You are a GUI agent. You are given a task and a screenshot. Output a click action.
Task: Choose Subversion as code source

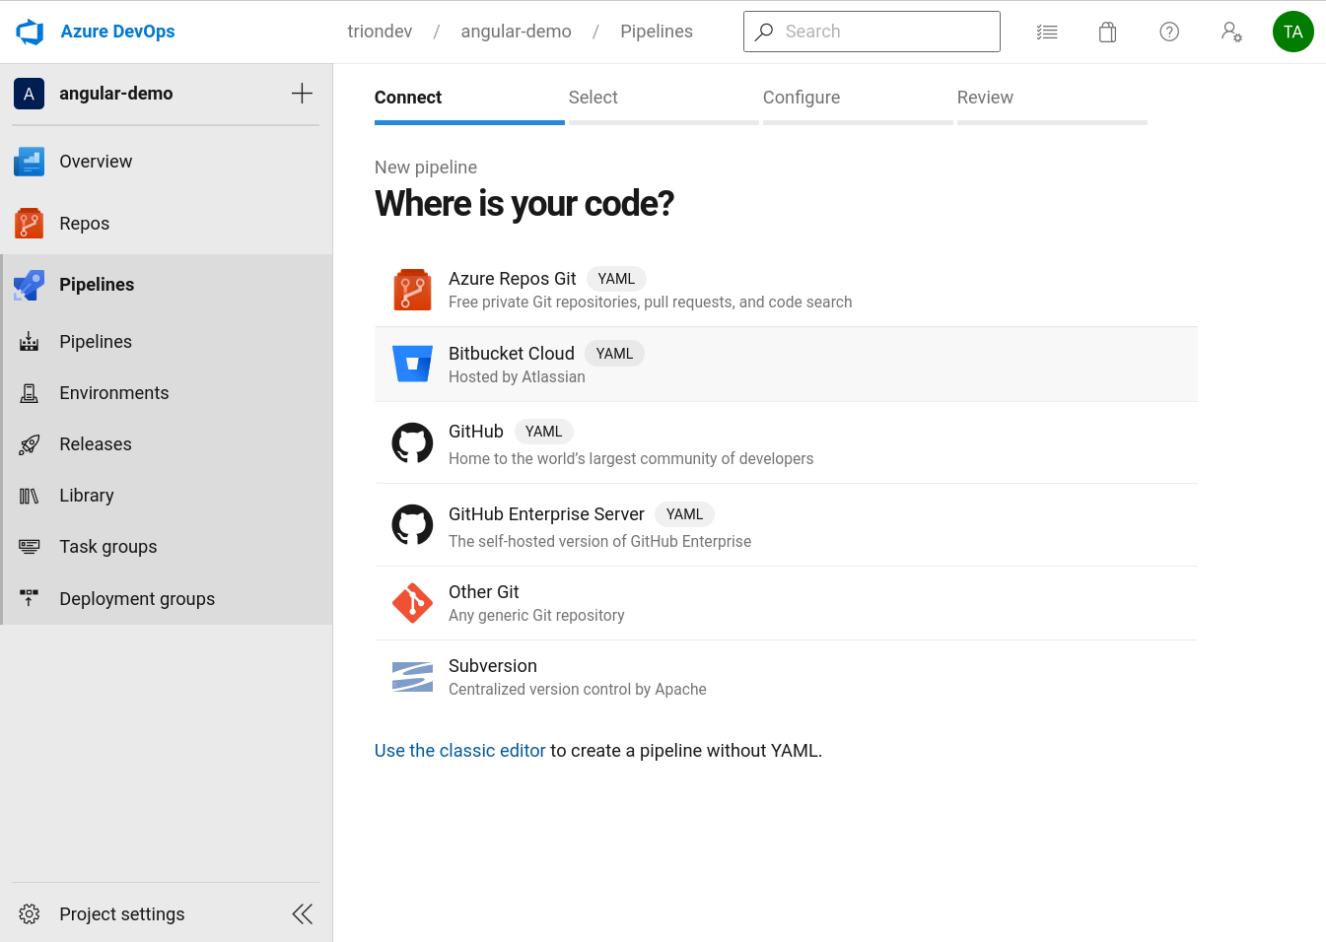pyautogui.click(x=786, y=677)
